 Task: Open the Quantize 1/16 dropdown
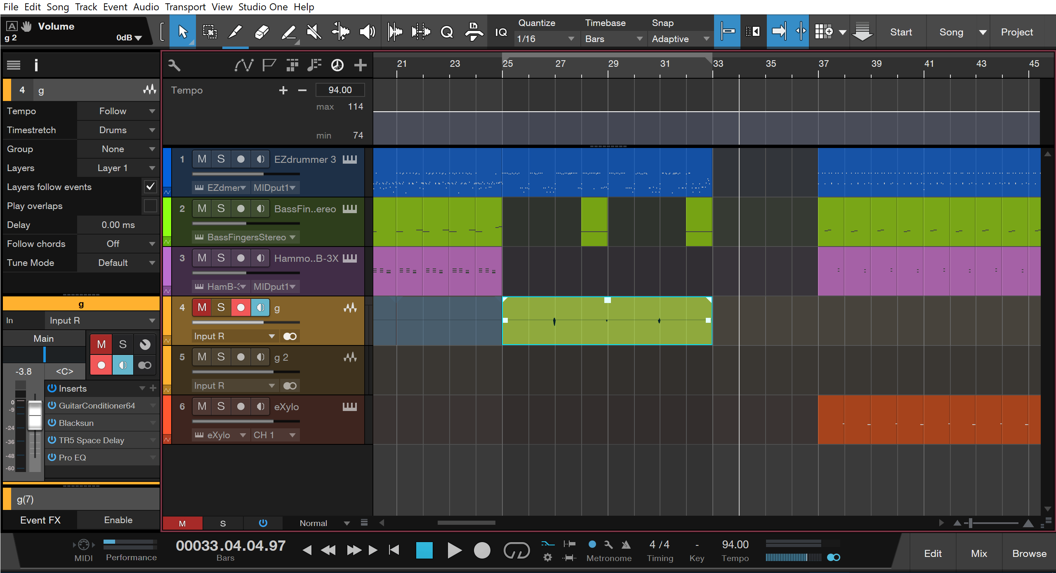pyautogui.click(x=545, y=39)
